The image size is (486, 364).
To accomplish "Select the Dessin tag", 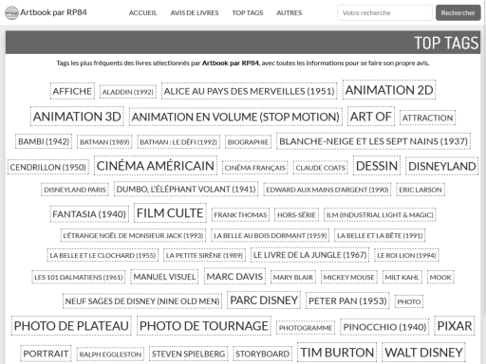I will (377, 166).
